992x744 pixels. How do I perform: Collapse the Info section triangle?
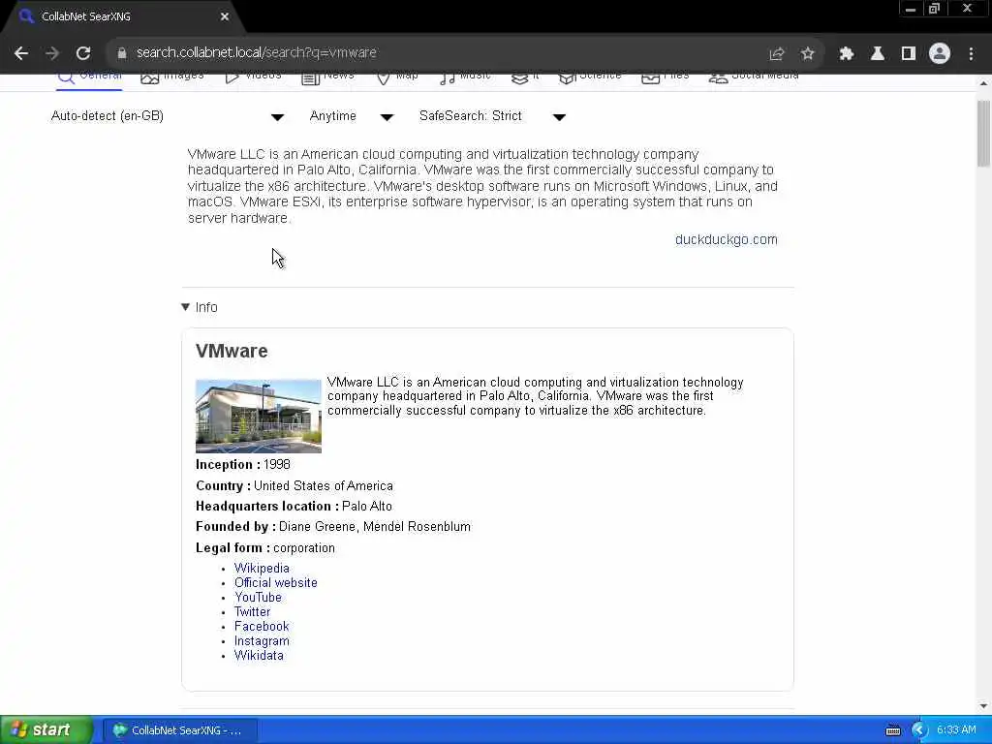tap(185, 307)
